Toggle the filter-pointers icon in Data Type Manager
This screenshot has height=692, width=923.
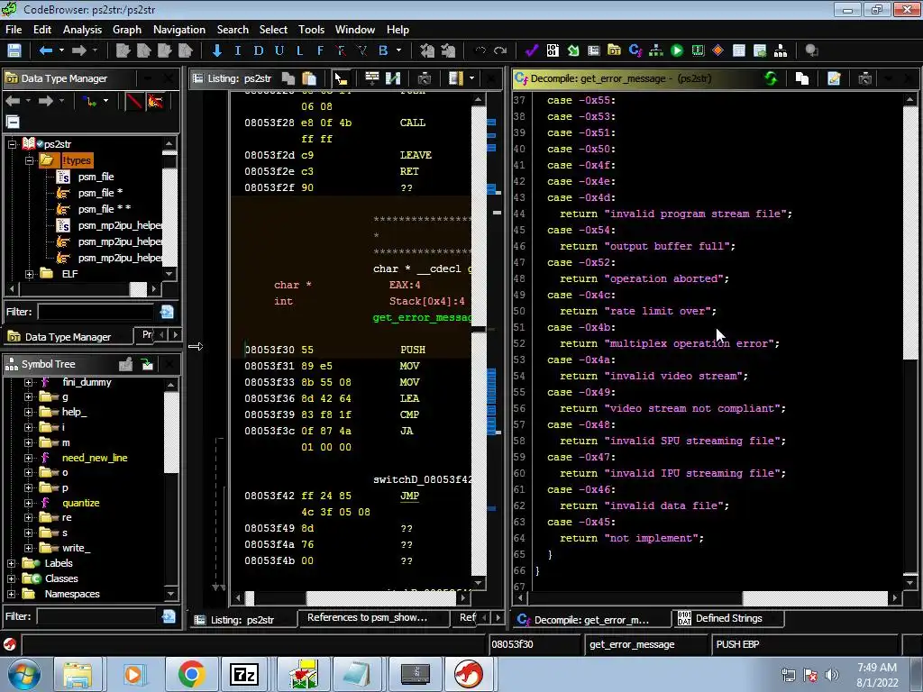155,101
